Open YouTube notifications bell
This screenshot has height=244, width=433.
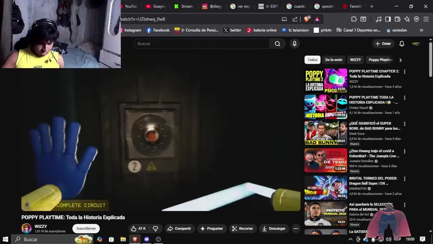[x=402, y=44]
